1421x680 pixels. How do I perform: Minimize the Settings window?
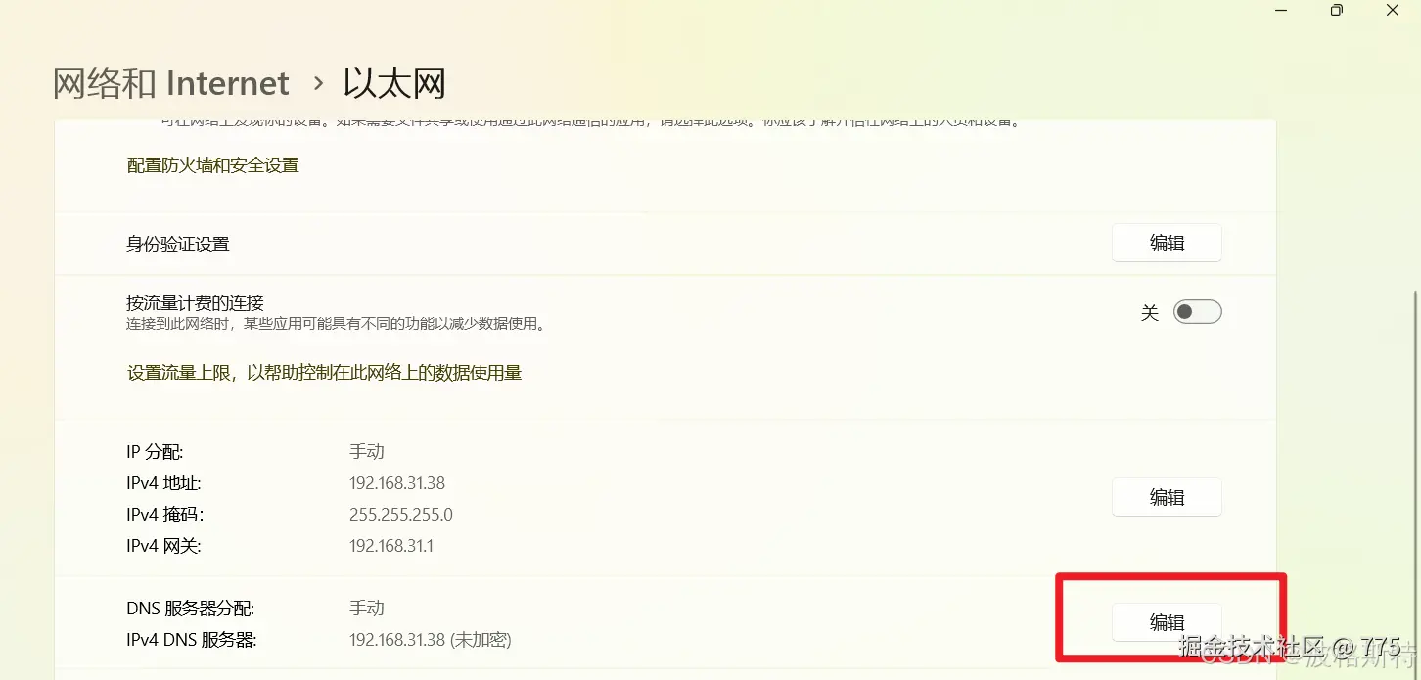point(1280,10)
